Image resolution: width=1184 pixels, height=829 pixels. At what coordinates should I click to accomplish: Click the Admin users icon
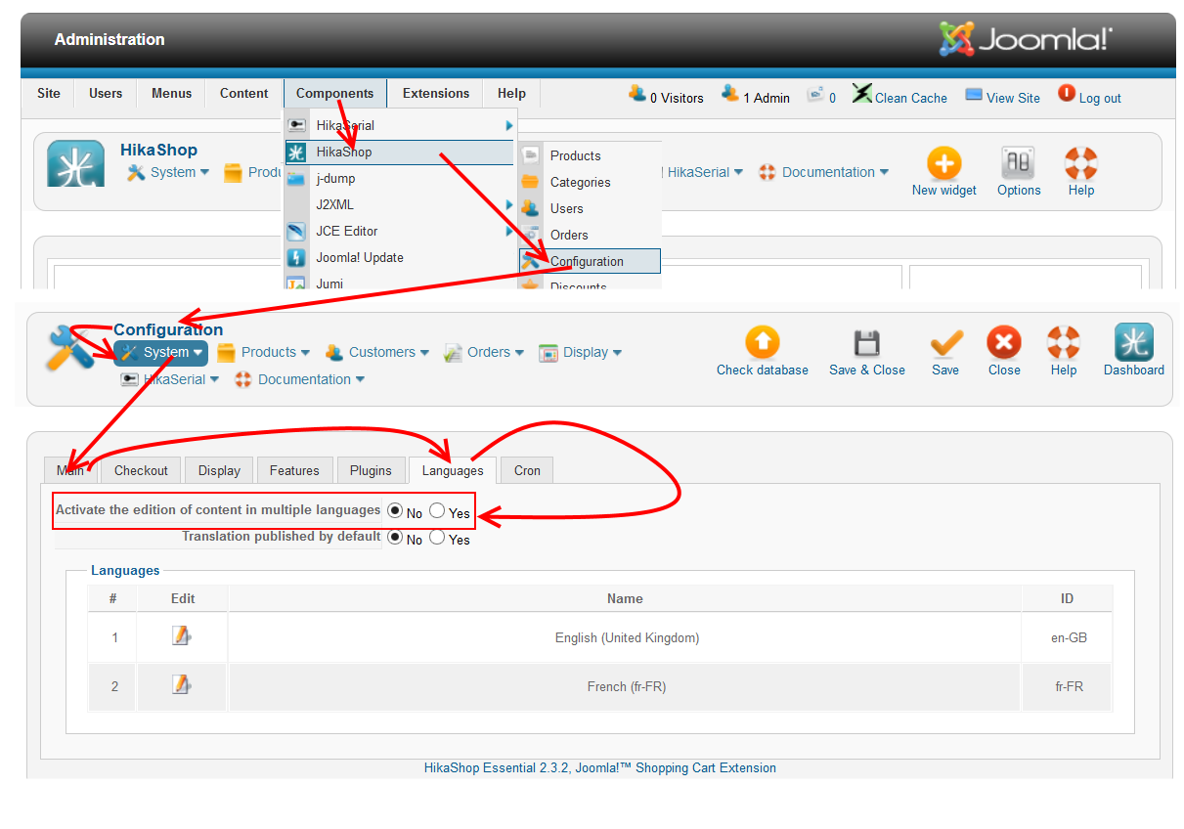729,94
